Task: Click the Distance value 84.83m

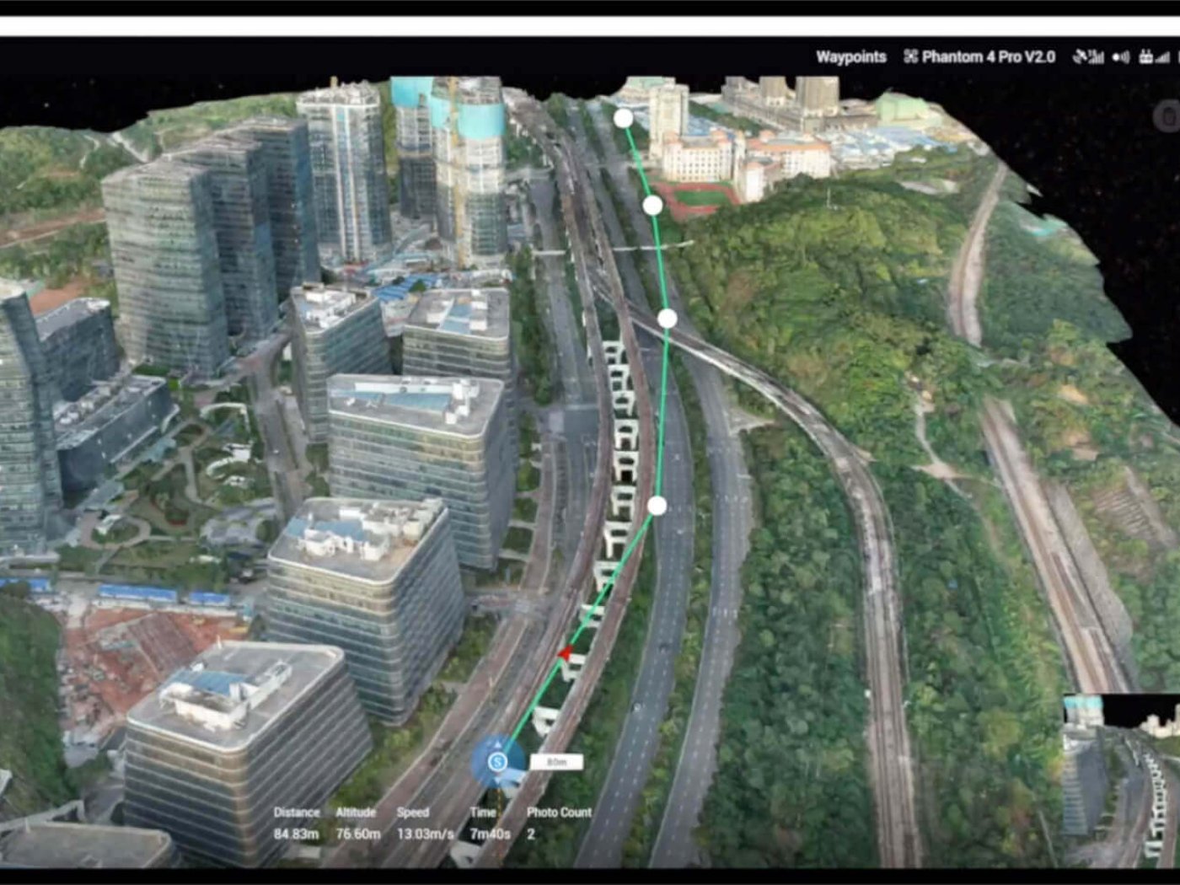Action: [x=296, y=834]
